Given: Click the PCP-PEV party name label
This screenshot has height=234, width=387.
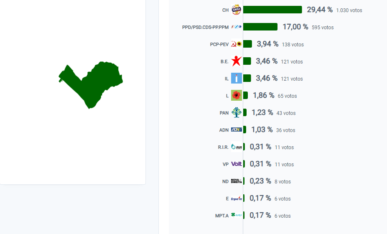Looking at the screenshot, I should click(219, 44).
